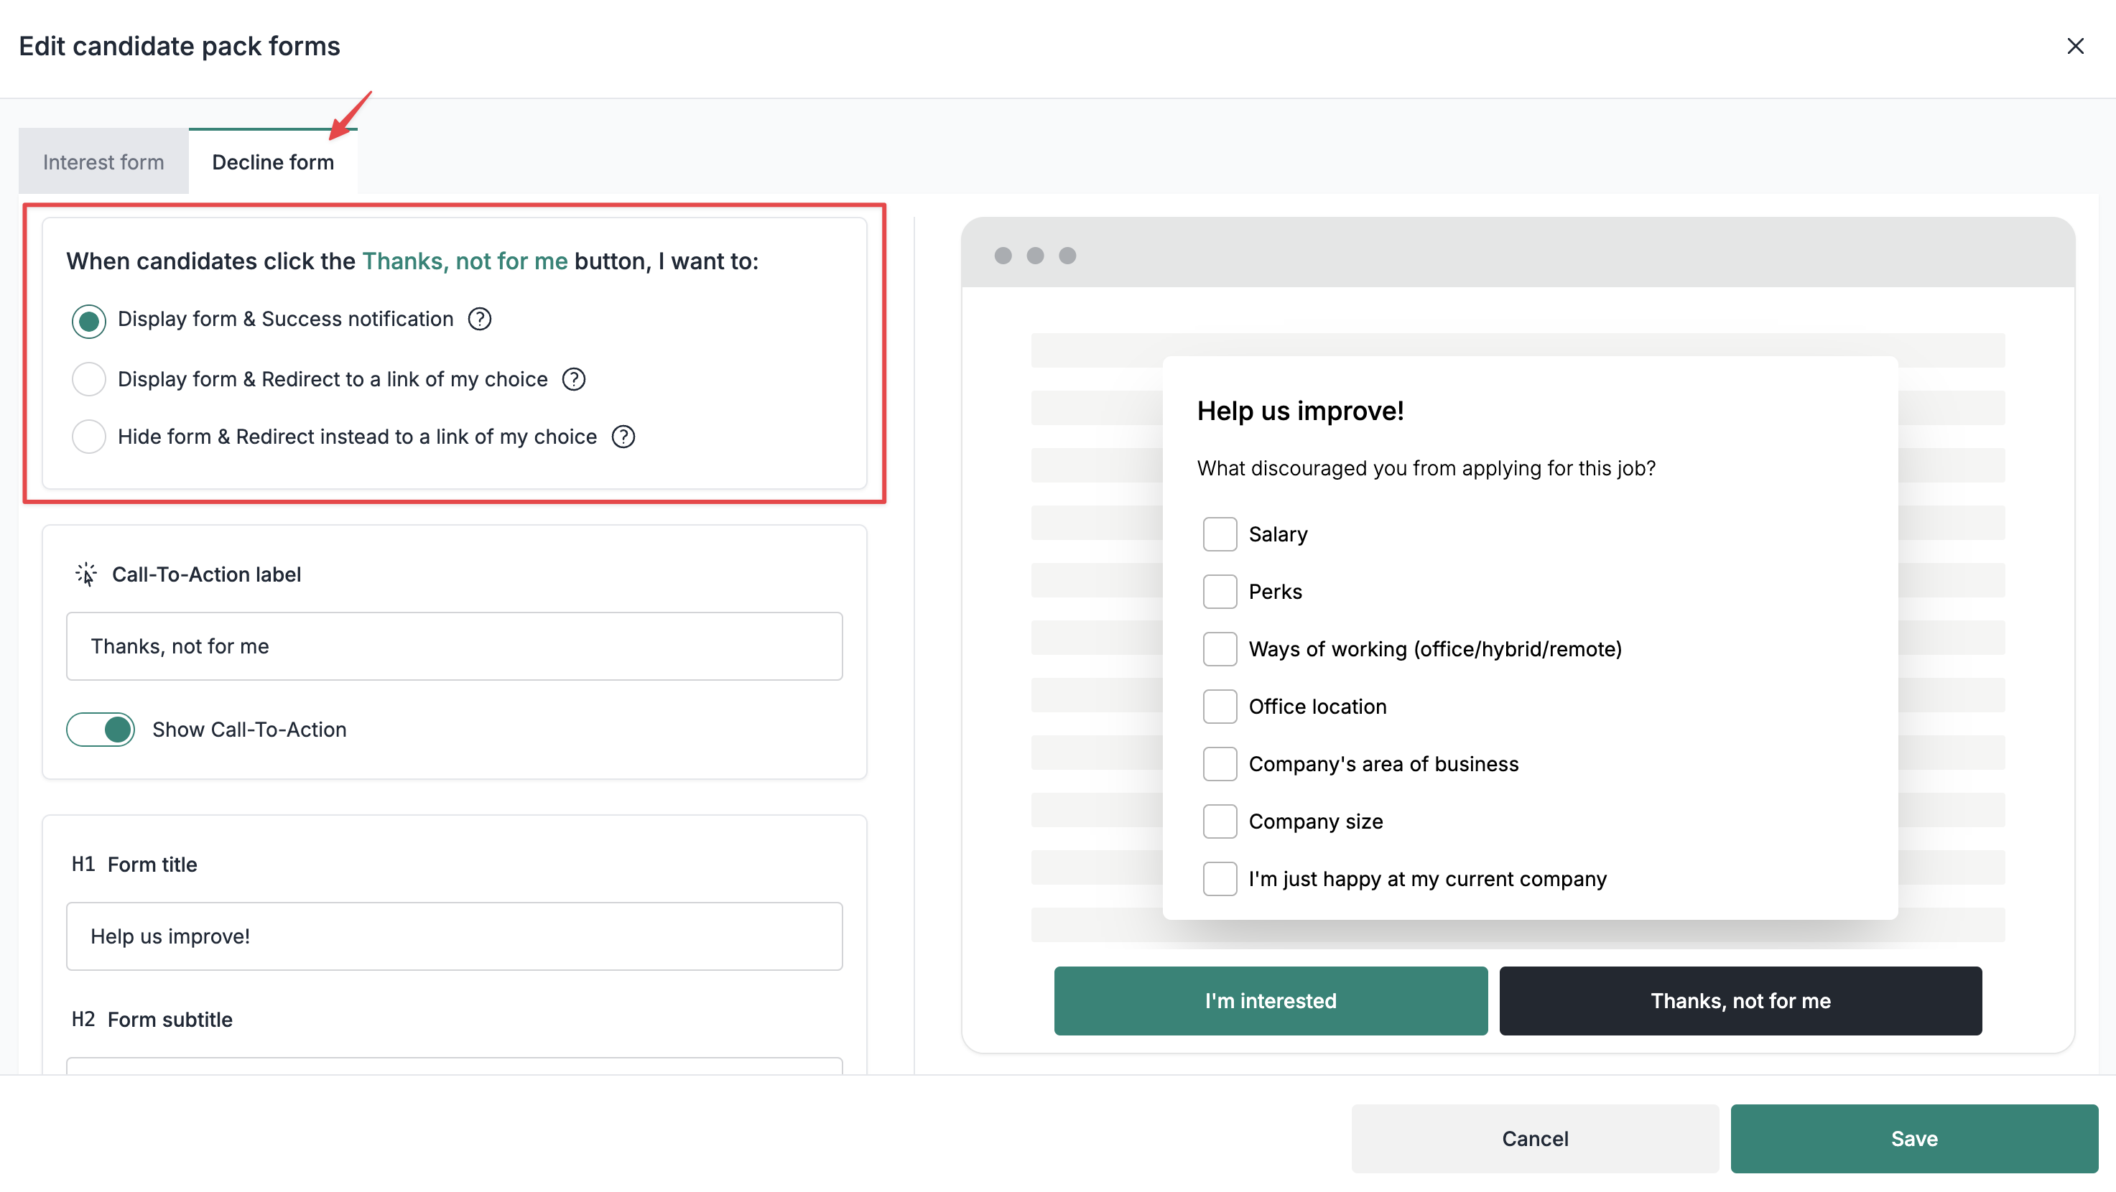Click the Save button
Screen dimensions: 2116x1192
(1914, 1139)
